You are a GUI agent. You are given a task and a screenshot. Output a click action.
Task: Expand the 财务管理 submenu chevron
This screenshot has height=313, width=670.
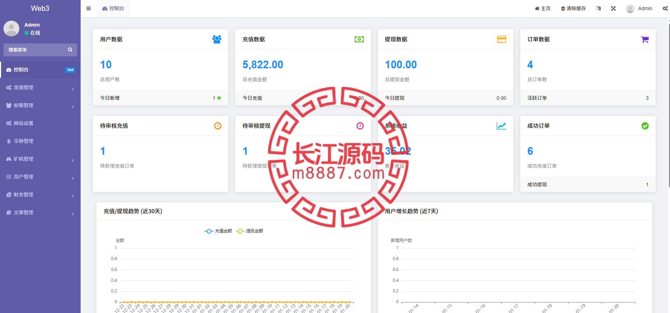(73, 196)
